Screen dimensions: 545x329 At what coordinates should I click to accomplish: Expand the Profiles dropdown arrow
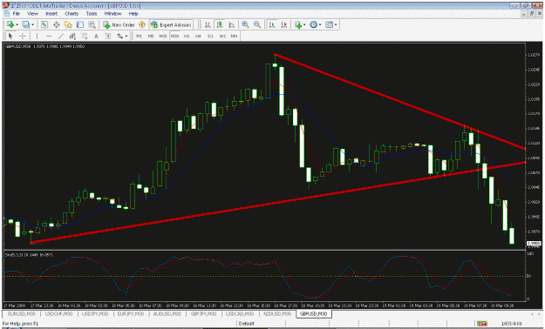point(32,24)
